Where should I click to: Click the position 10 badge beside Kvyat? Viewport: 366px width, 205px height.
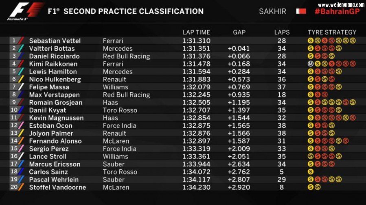click(14, 110)
